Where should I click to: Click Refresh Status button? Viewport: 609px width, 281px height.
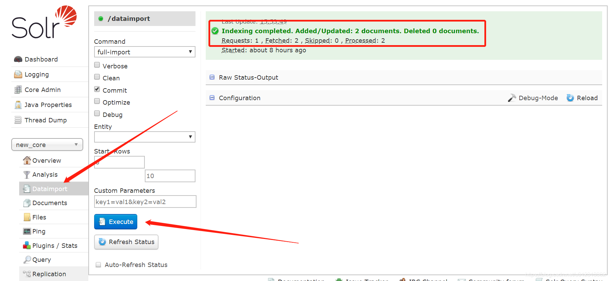point(126,242)
